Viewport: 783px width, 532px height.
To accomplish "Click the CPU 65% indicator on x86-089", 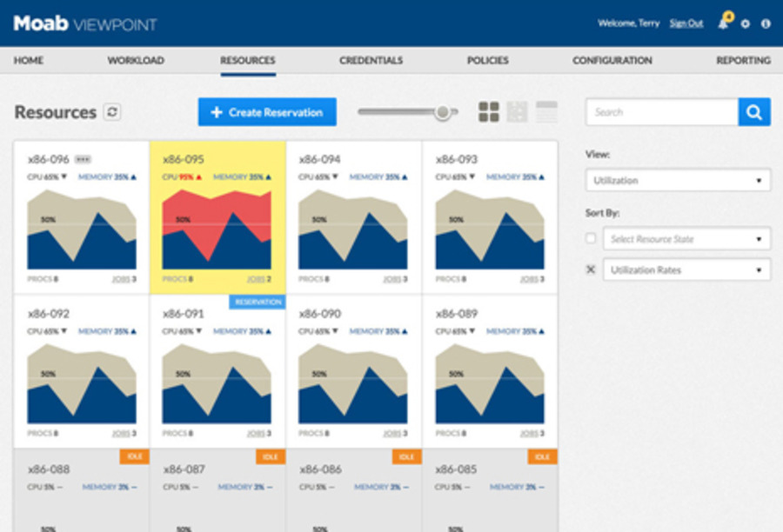I will click(x=455, y=331).
